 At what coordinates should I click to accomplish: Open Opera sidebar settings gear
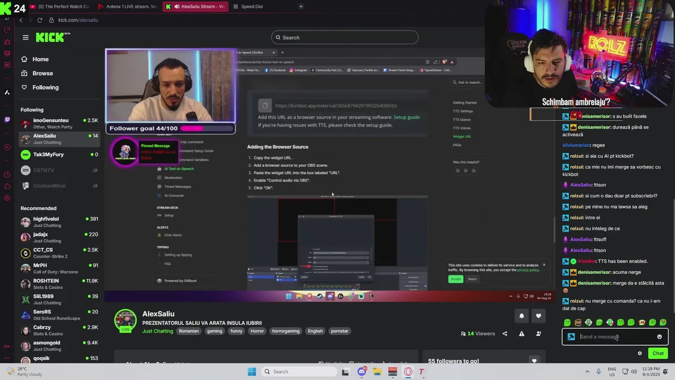(x=7, y=198)
